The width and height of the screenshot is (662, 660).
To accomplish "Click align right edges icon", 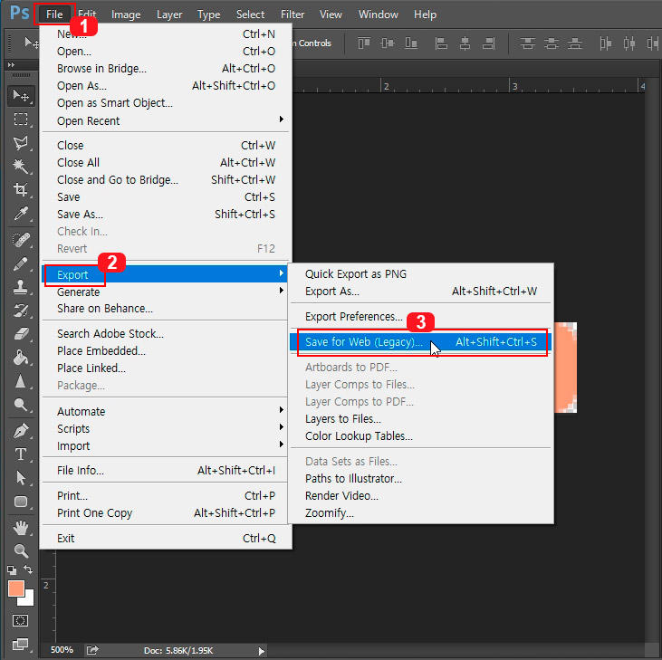I will click(488, 43).
